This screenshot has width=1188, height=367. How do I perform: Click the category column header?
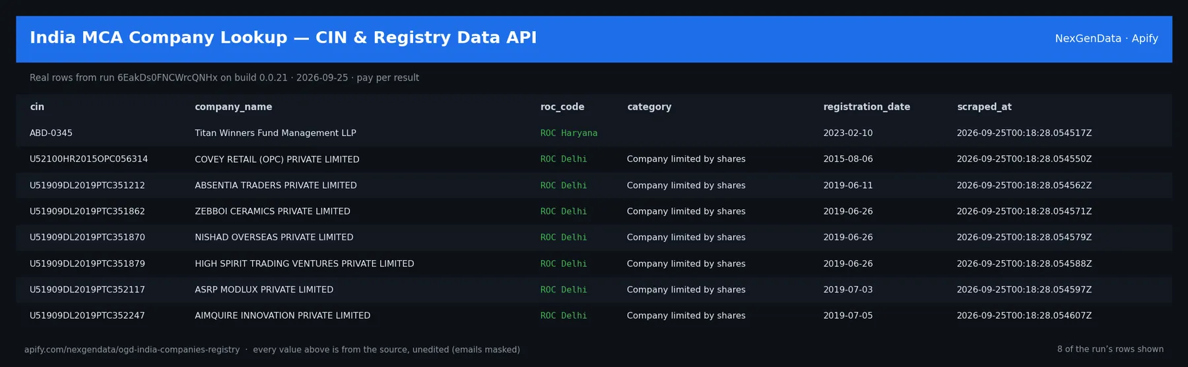[649, 107]
